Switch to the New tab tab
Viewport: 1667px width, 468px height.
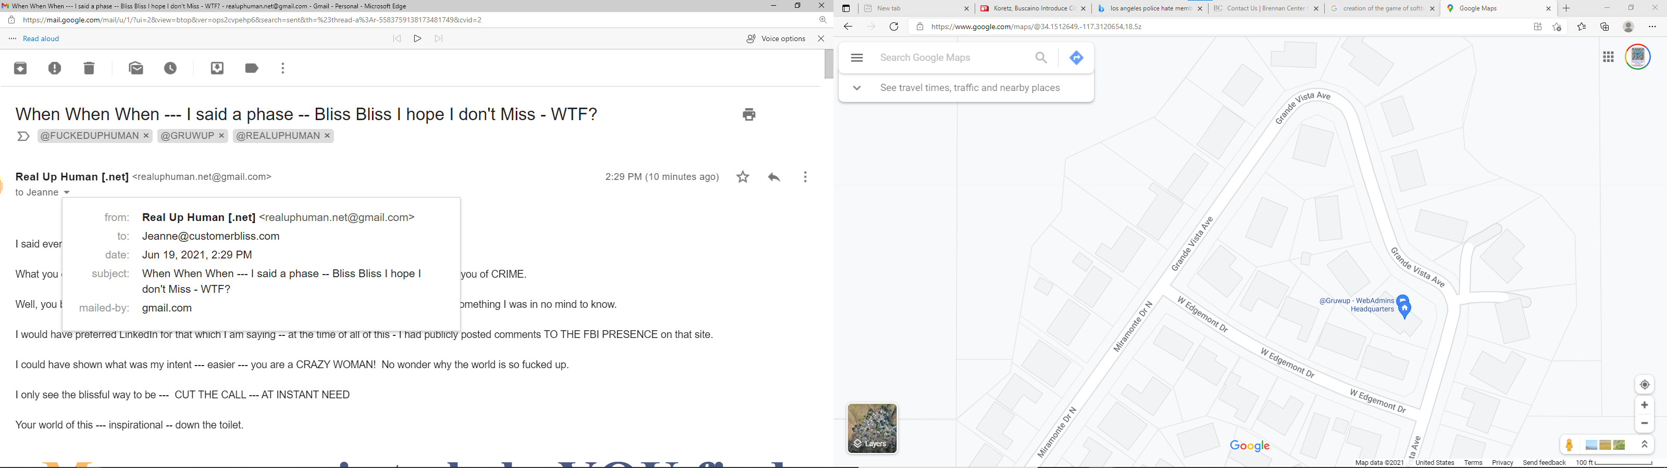pos(916,8)
